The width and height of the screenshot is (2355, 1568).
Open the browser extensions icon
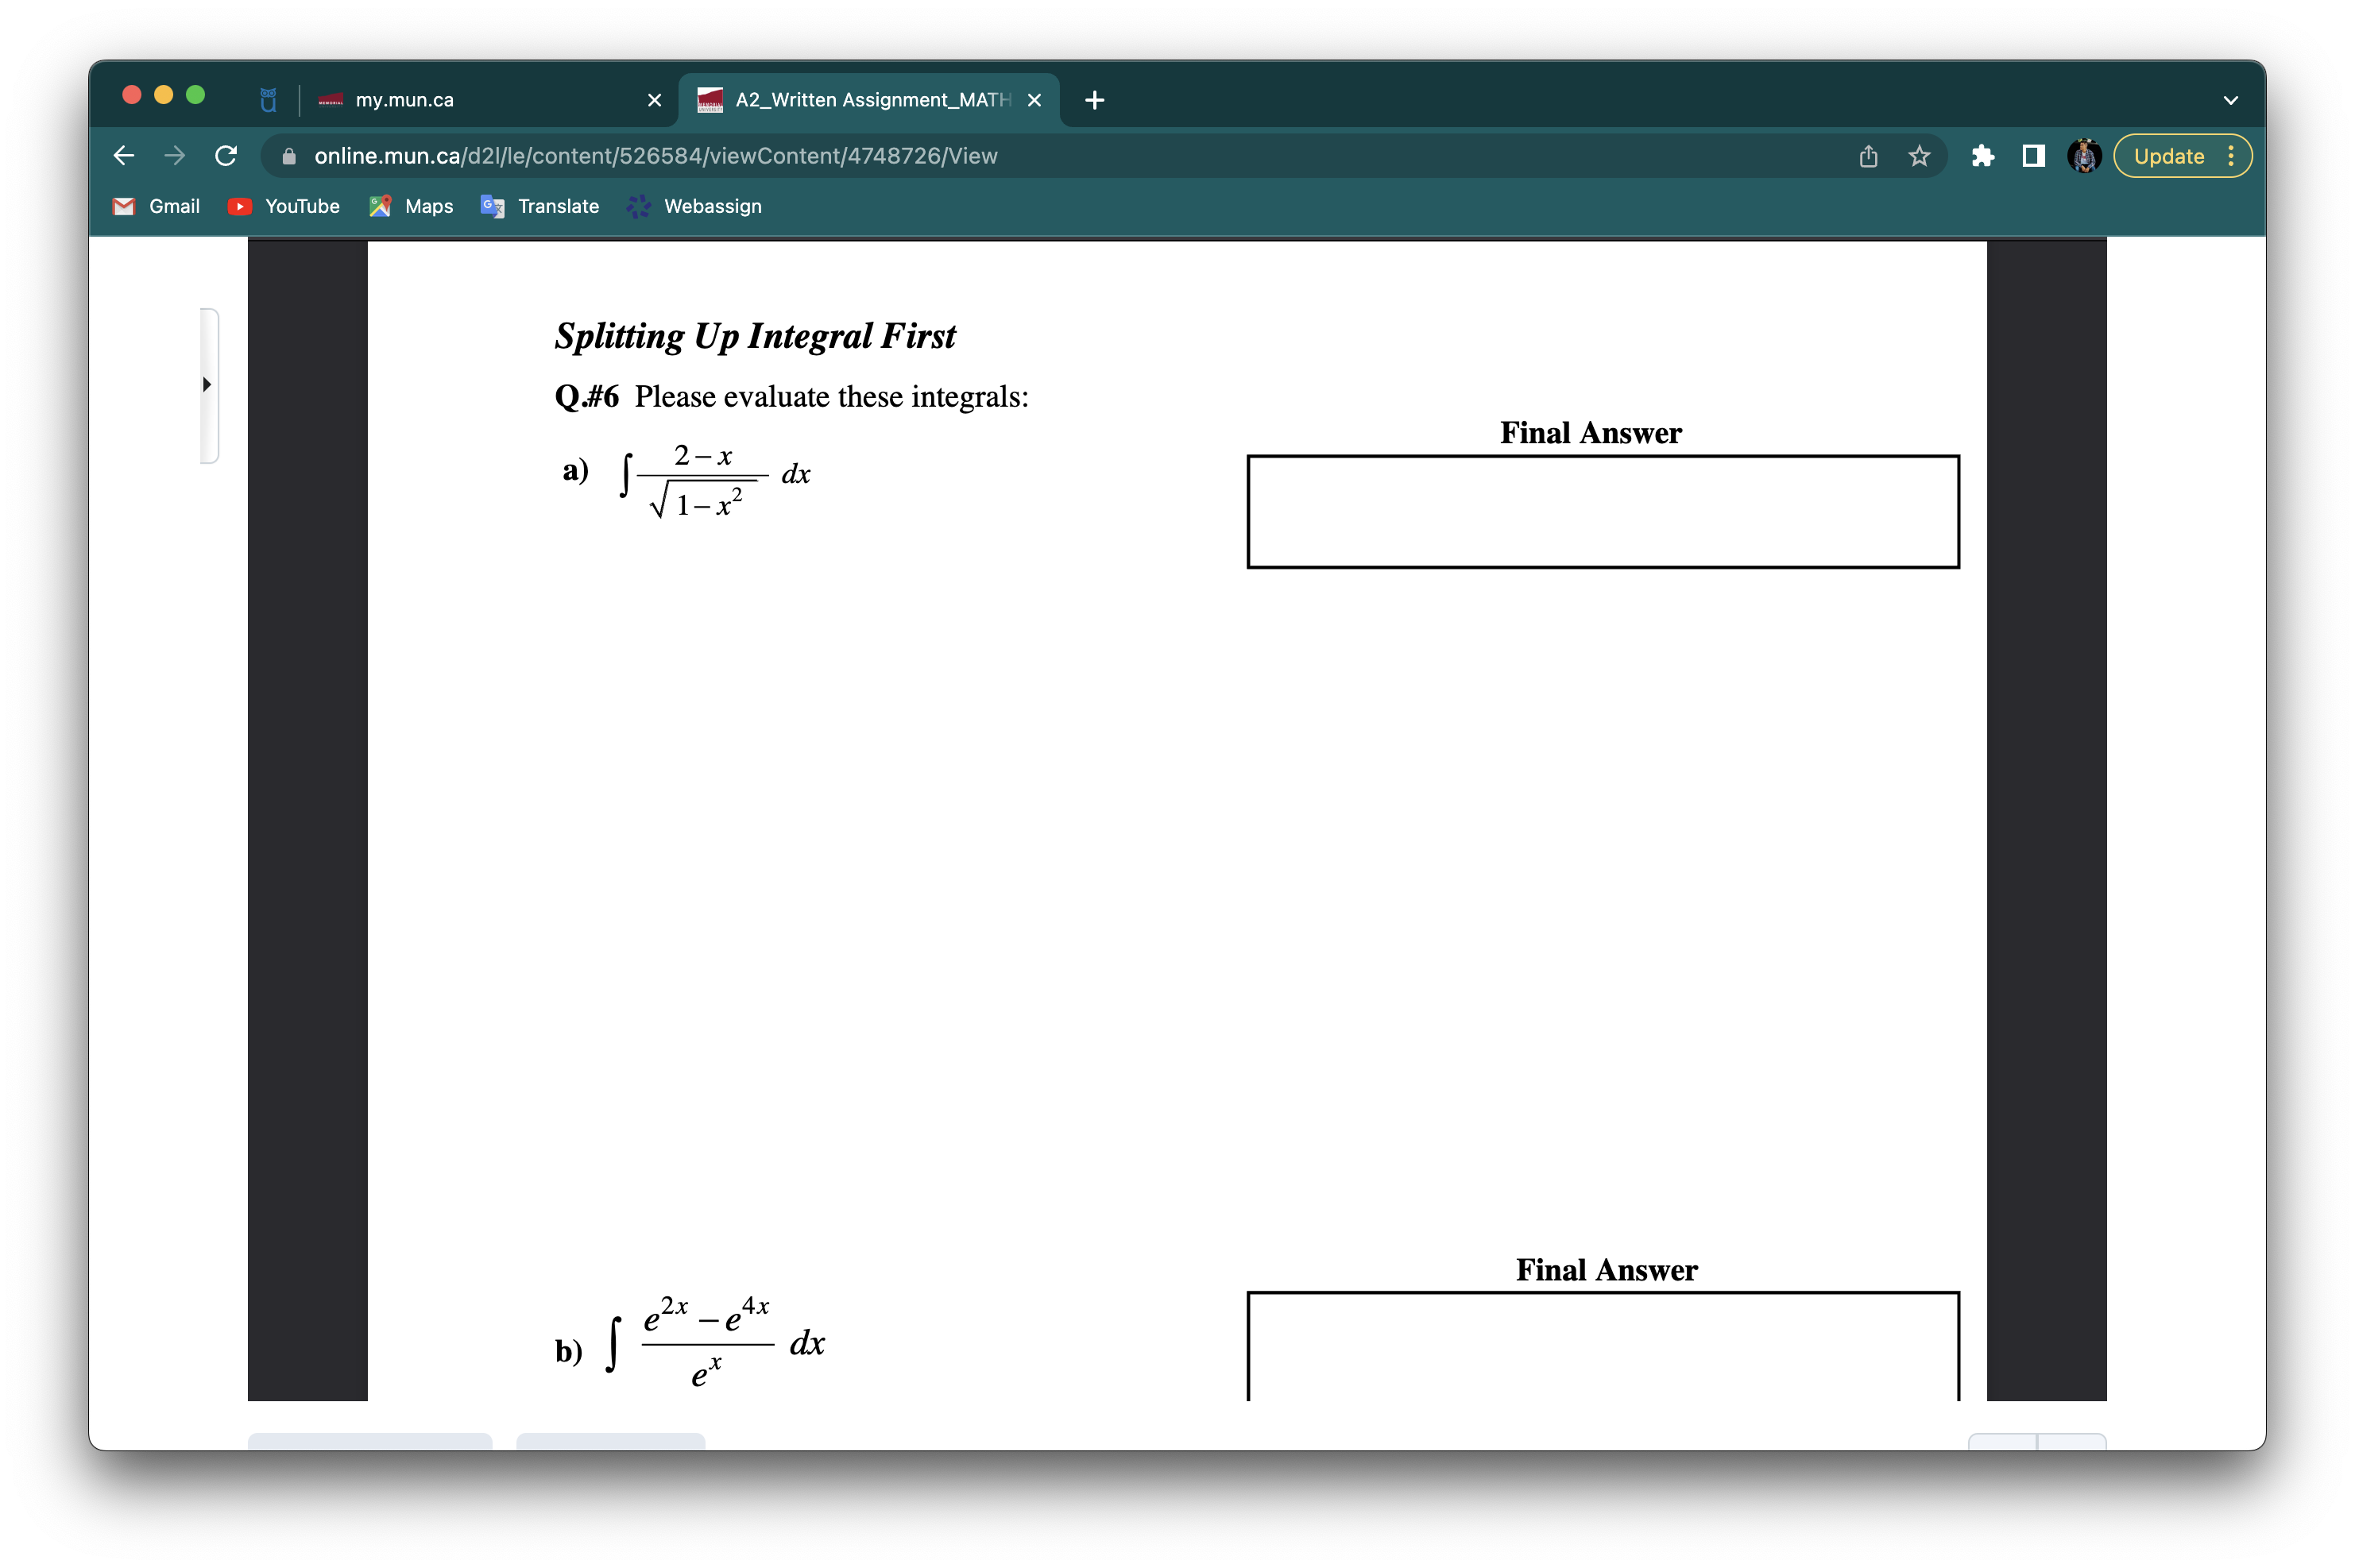point(1983,156)
